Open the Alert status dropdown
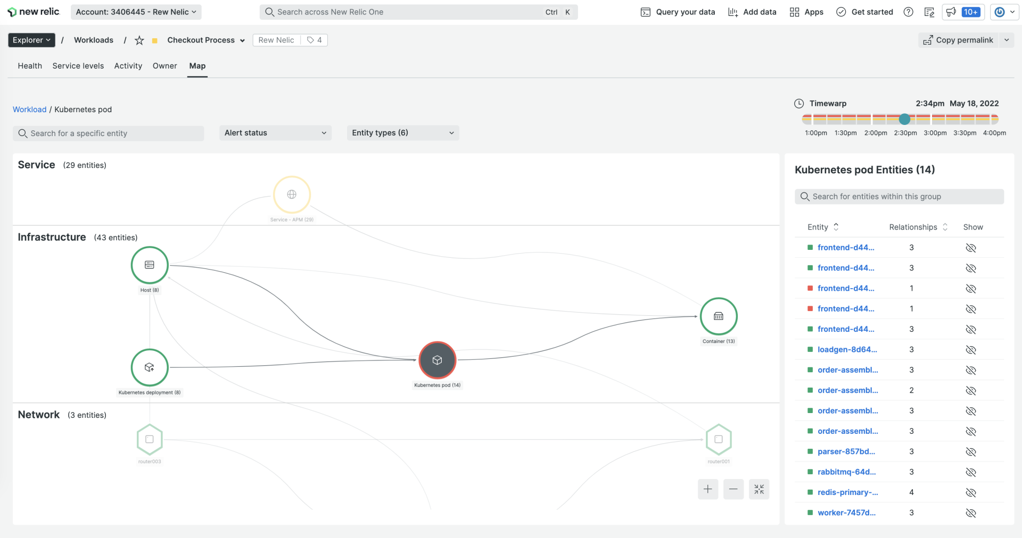Viewport: 1022px width, 538px height. coord(275,133)
